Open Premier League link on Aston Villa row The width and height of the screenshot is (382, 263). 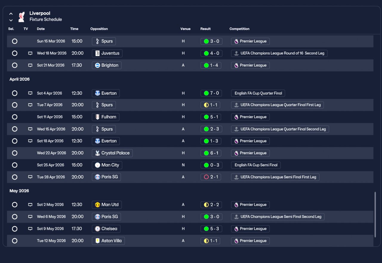[250, 241]
